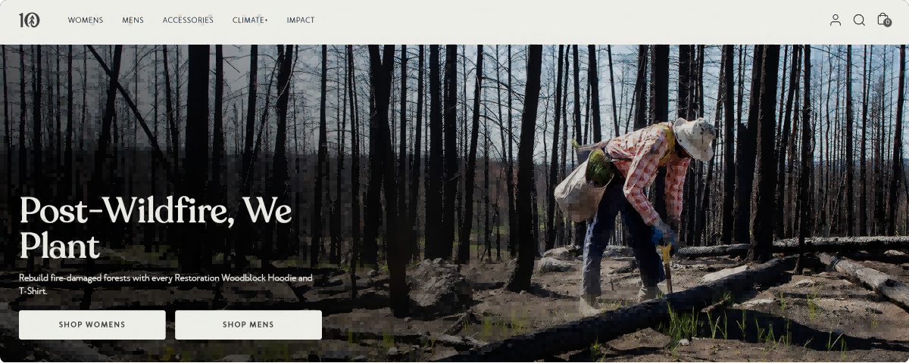Open the Womens menu

[86, 20]
